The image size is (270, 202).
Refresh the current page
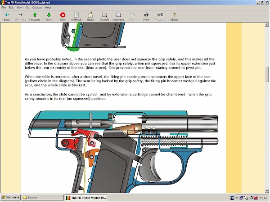[x=76, y=15]
